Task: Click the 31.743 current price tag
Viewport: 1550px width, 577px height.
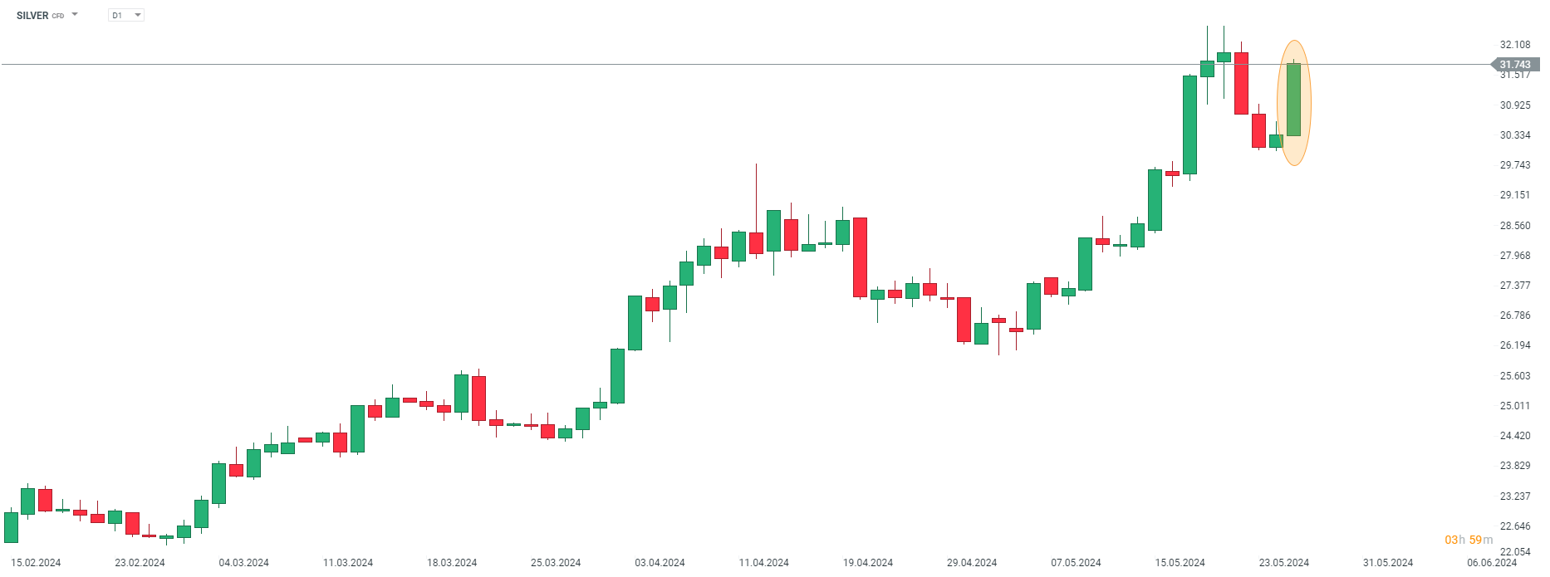Action: [1514, 65]
